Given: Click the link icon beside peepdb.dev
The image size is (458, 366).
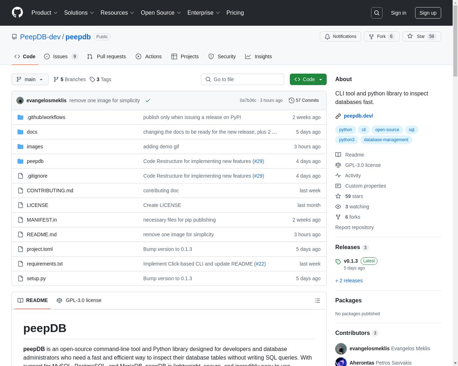Looking at the screenshot, I should [x=338, y=116].
